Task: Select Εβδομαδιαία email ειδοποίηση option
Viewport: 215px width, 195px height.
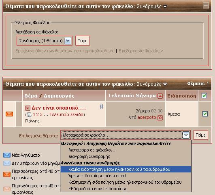Action: (x=98, y=189)
